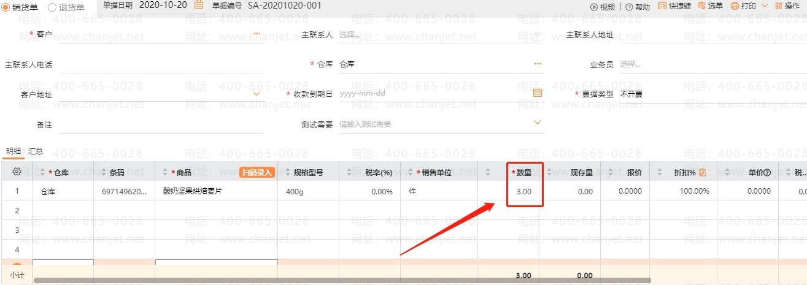This screenshot has height=285, width=807.
Task: Open the 客户 lookup ellipsis
Action: [257, 34]
